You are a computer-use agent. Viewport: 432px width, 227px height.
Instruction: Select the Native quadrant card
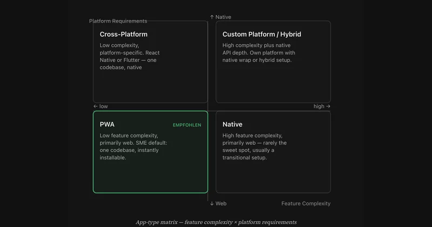point(273,152)
